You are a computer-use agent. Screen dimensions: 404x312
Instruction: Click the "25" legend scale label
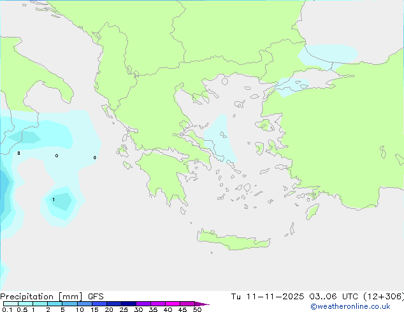pos(124,309)
